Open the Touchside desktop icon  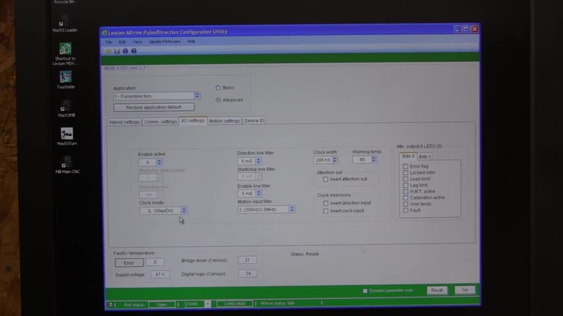tap(66, 80)
